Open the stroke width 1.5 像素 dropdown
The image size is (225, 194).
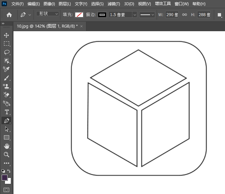point(135,15)
